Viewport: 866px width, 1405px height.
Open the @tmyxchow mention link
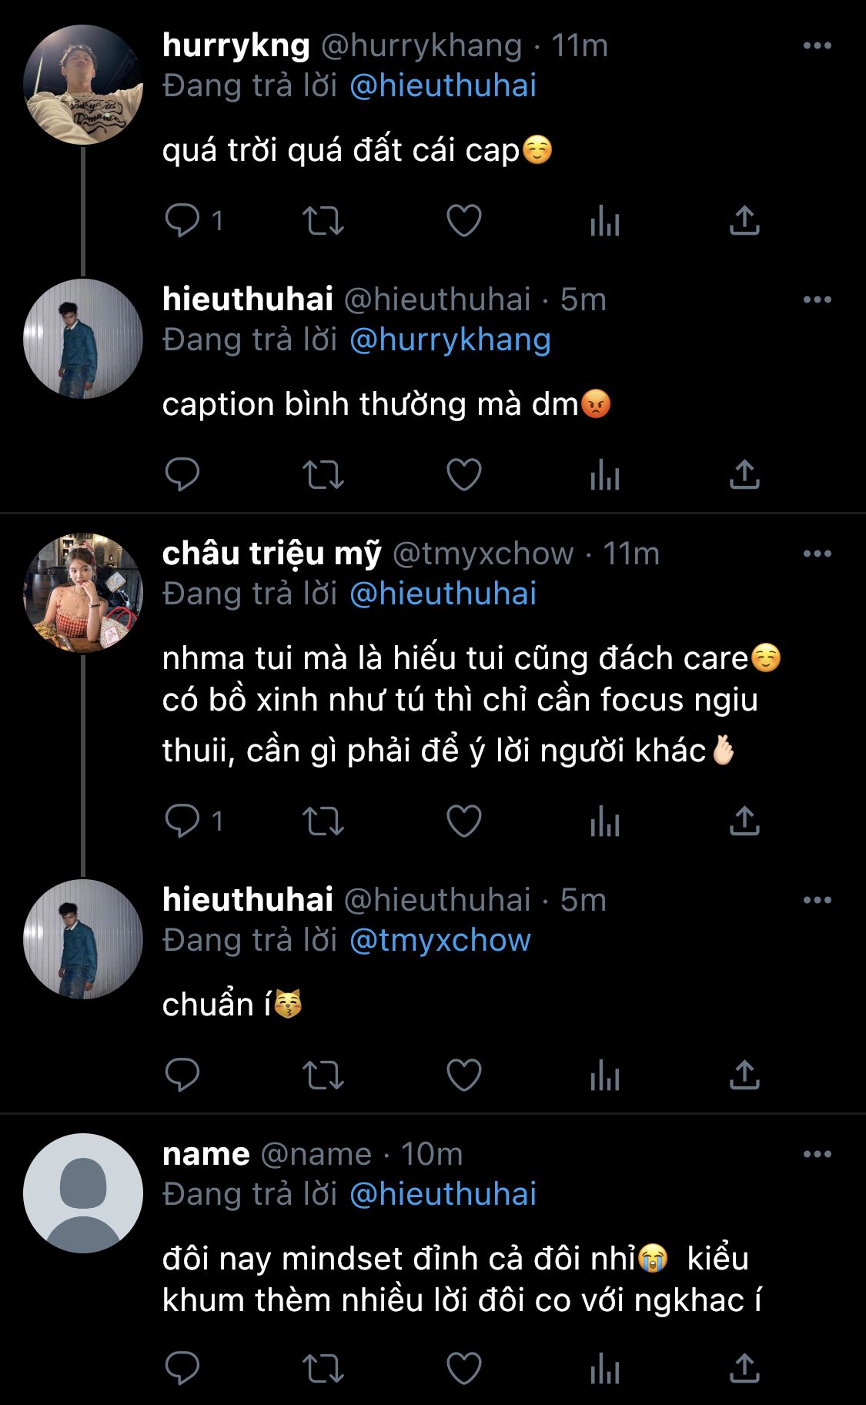tap(440, 941)
